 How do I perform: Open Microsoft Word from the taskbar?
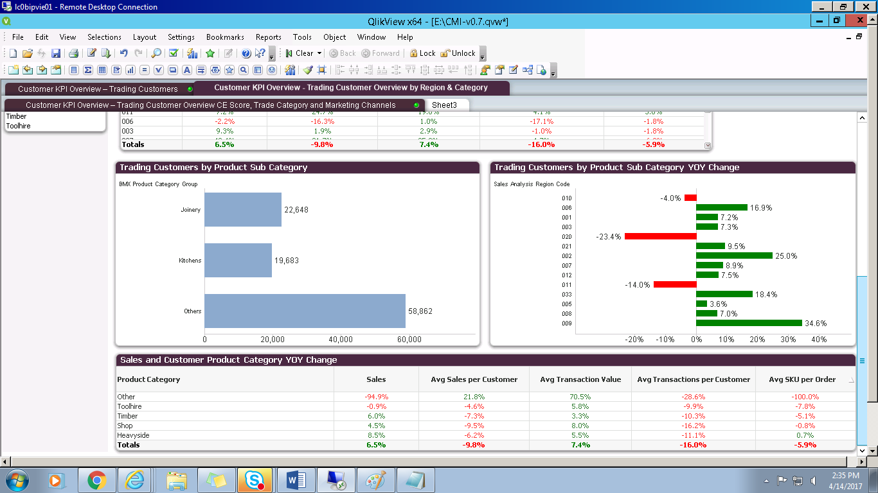coord(296,480)
